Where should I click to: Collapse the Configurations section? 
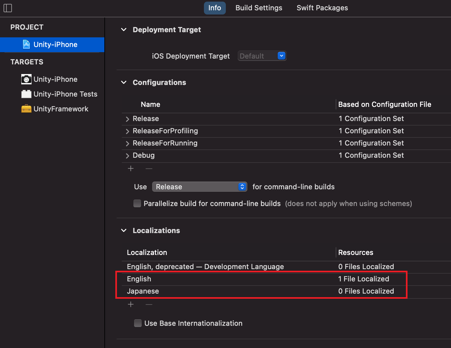coord(124,82)
